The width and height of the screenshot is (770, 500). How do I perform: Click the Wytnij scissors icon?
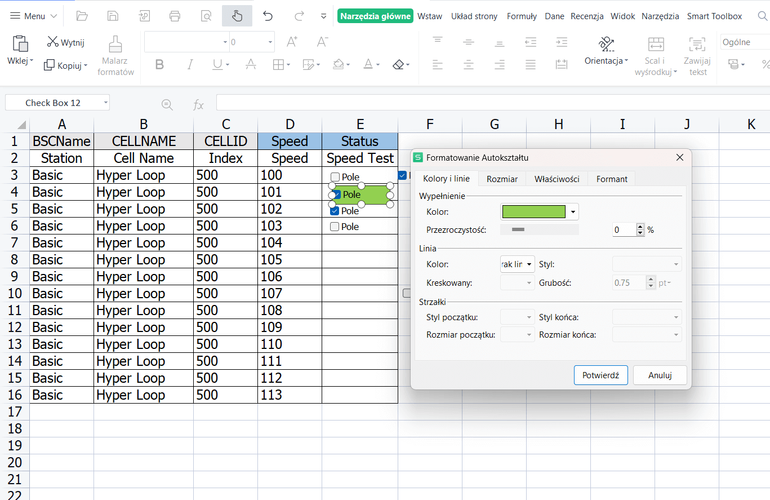pyautogui.click(x=53, y=42)
